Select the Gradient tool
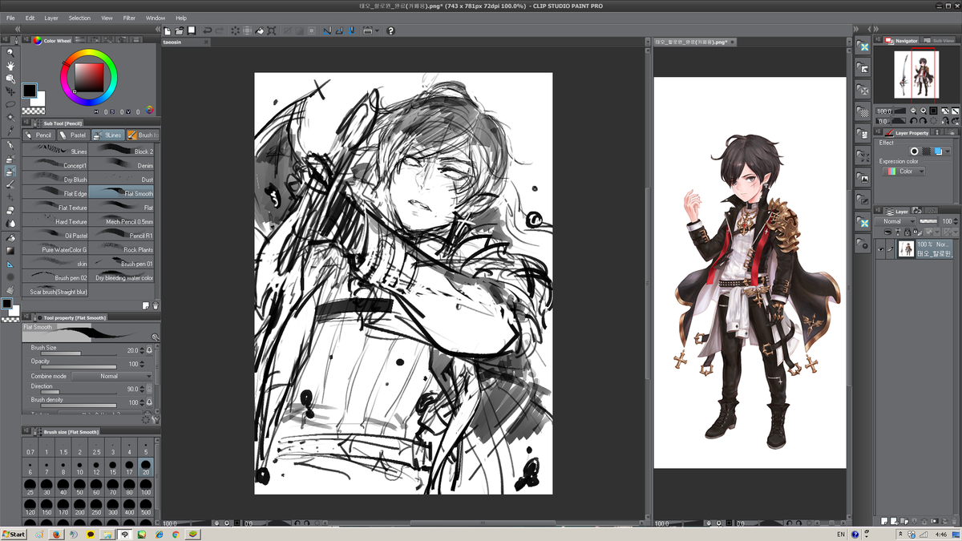962x541 pixels. 10,250
